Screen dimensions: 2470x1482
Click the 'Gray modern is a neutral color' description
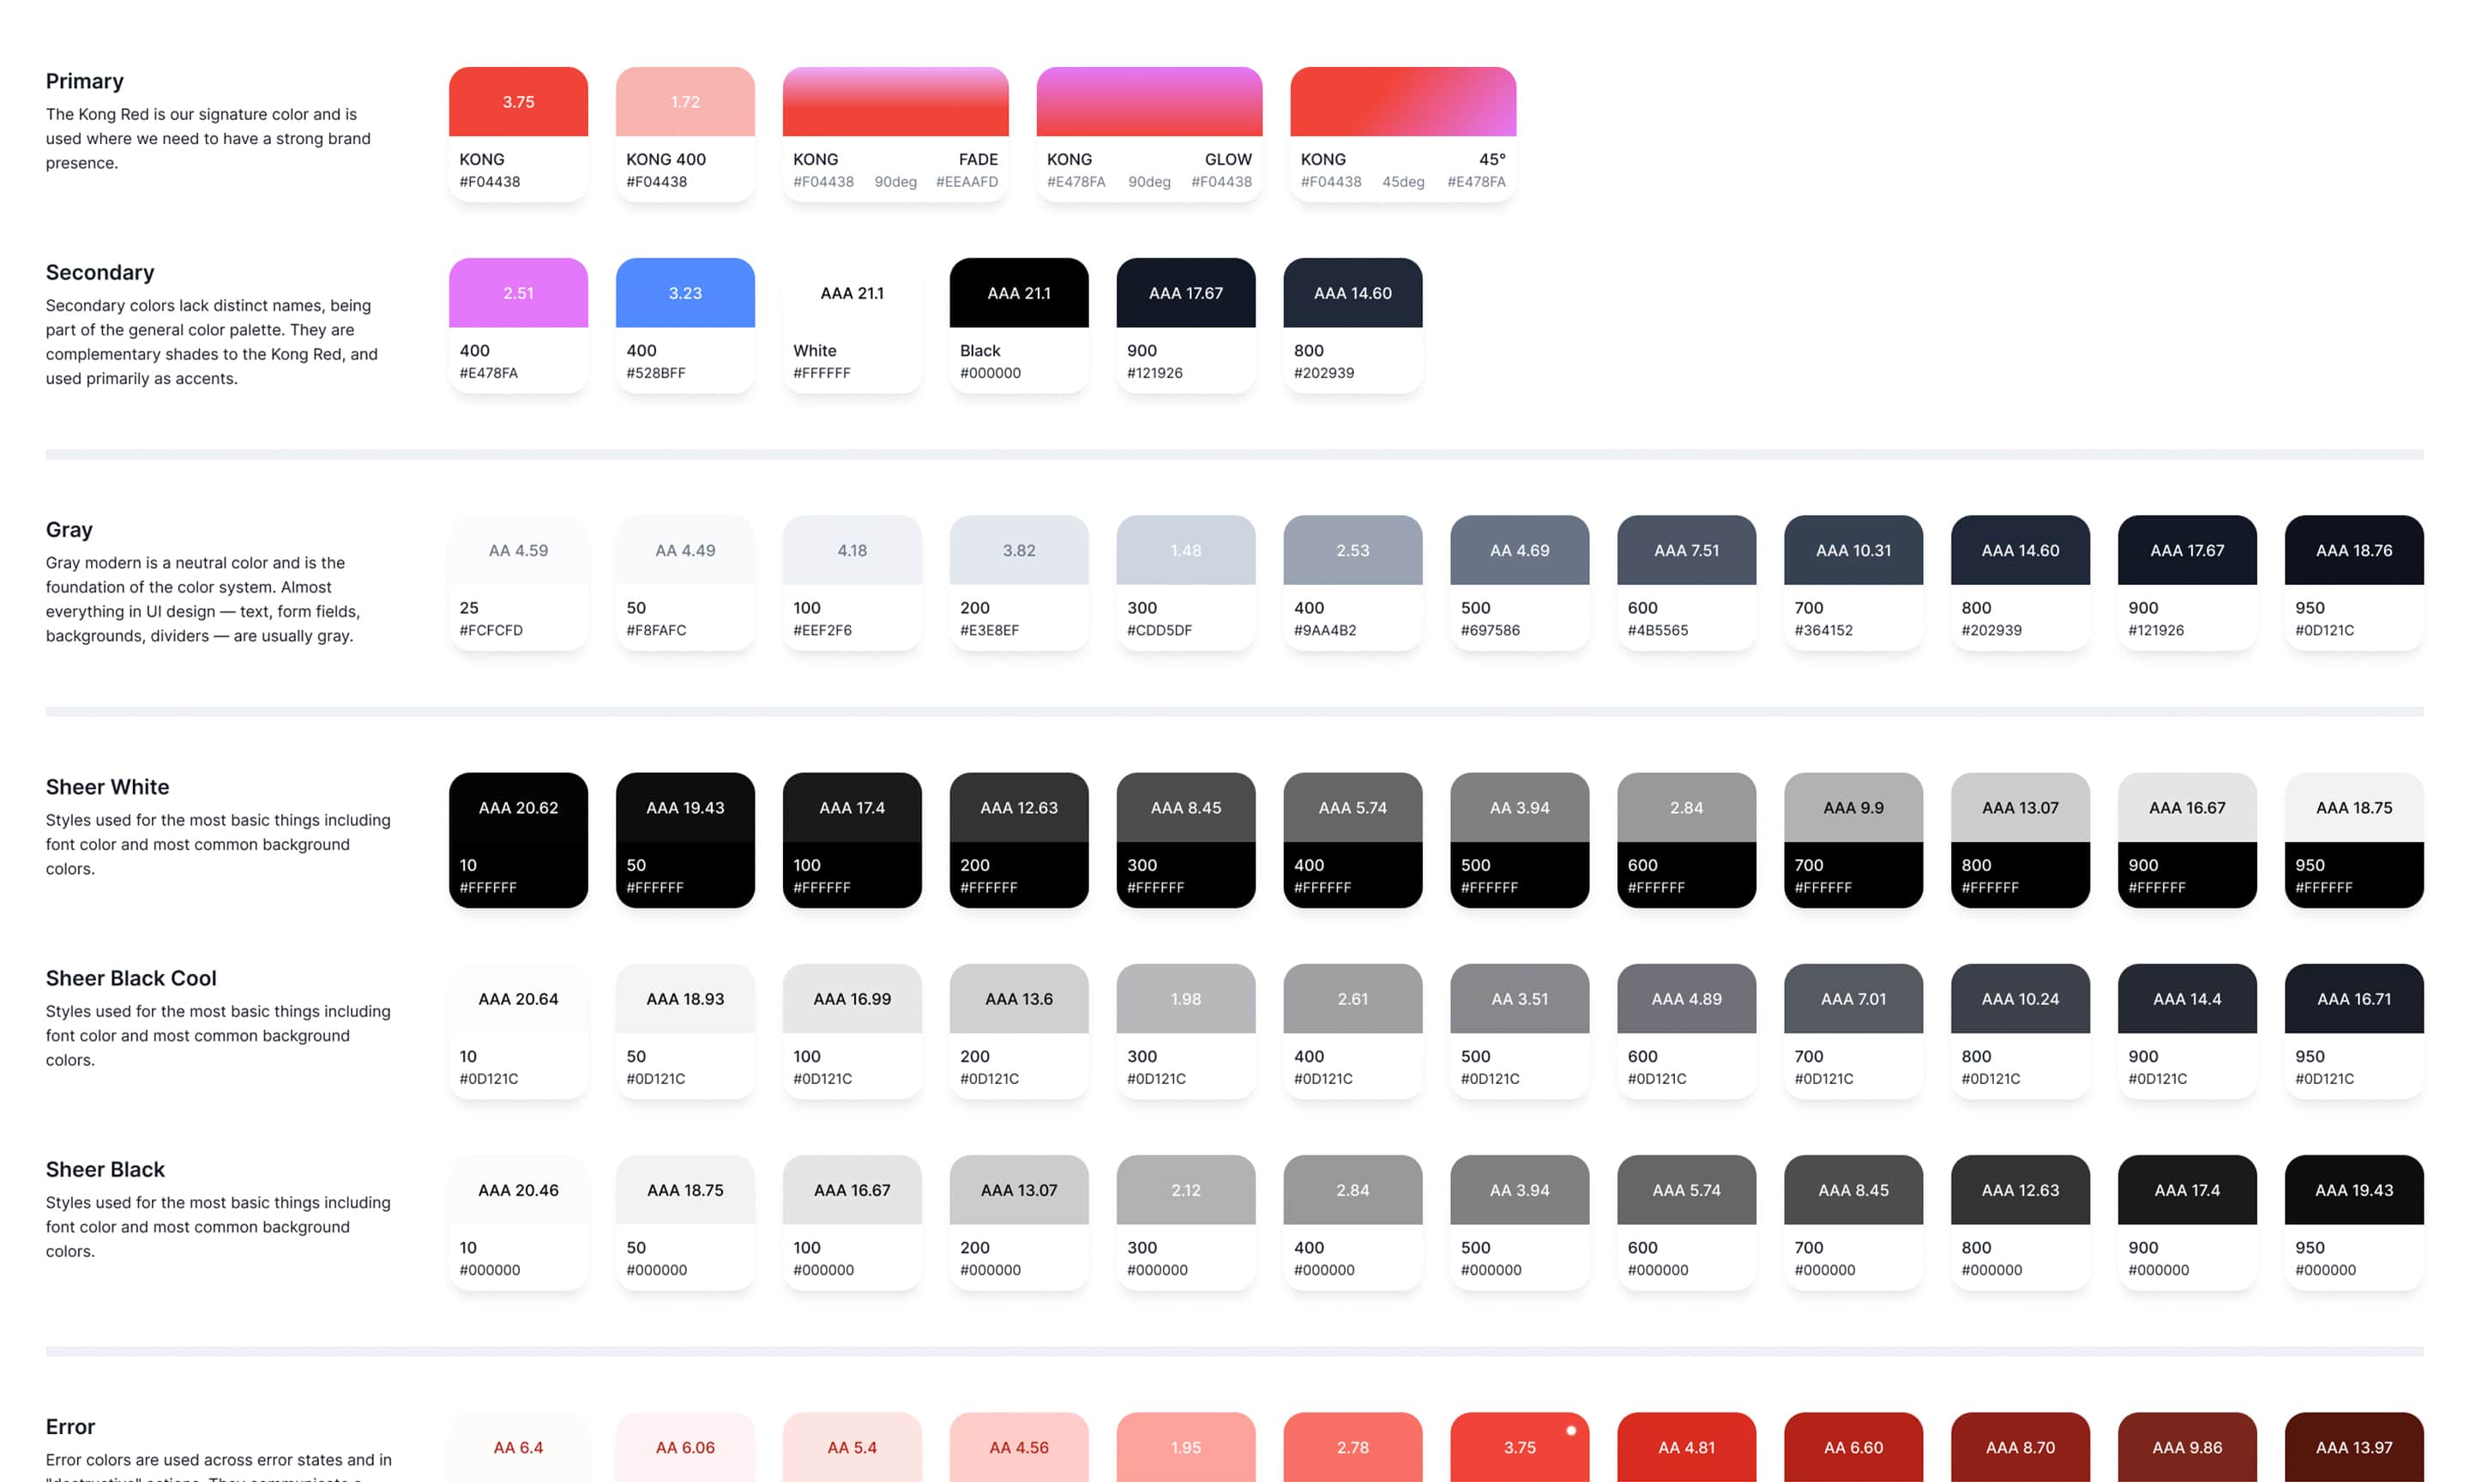[202, 599]
